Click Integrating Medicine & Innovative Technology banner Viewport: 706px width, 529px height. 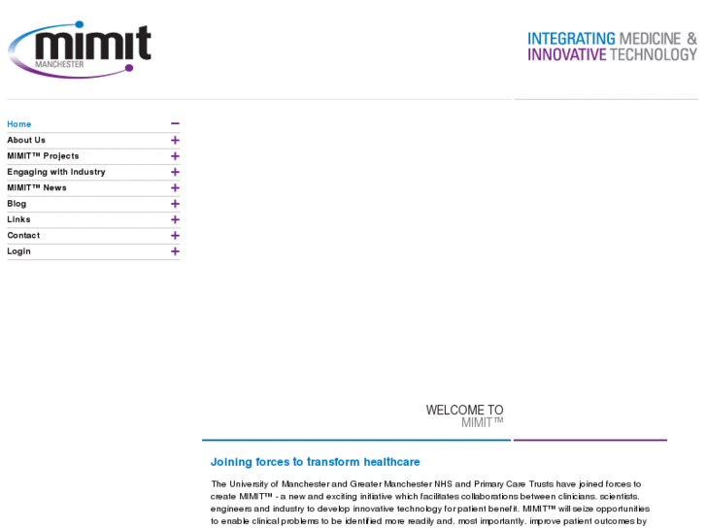[x=613, y=47]
